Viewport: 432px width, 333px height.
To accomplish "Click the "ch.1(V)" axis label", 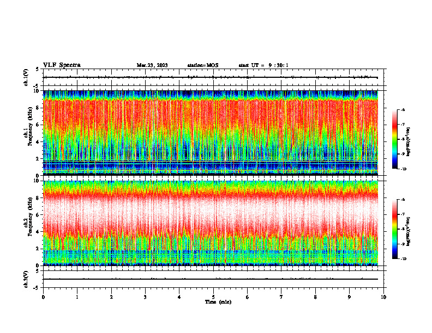I will (x=26, y=77).
